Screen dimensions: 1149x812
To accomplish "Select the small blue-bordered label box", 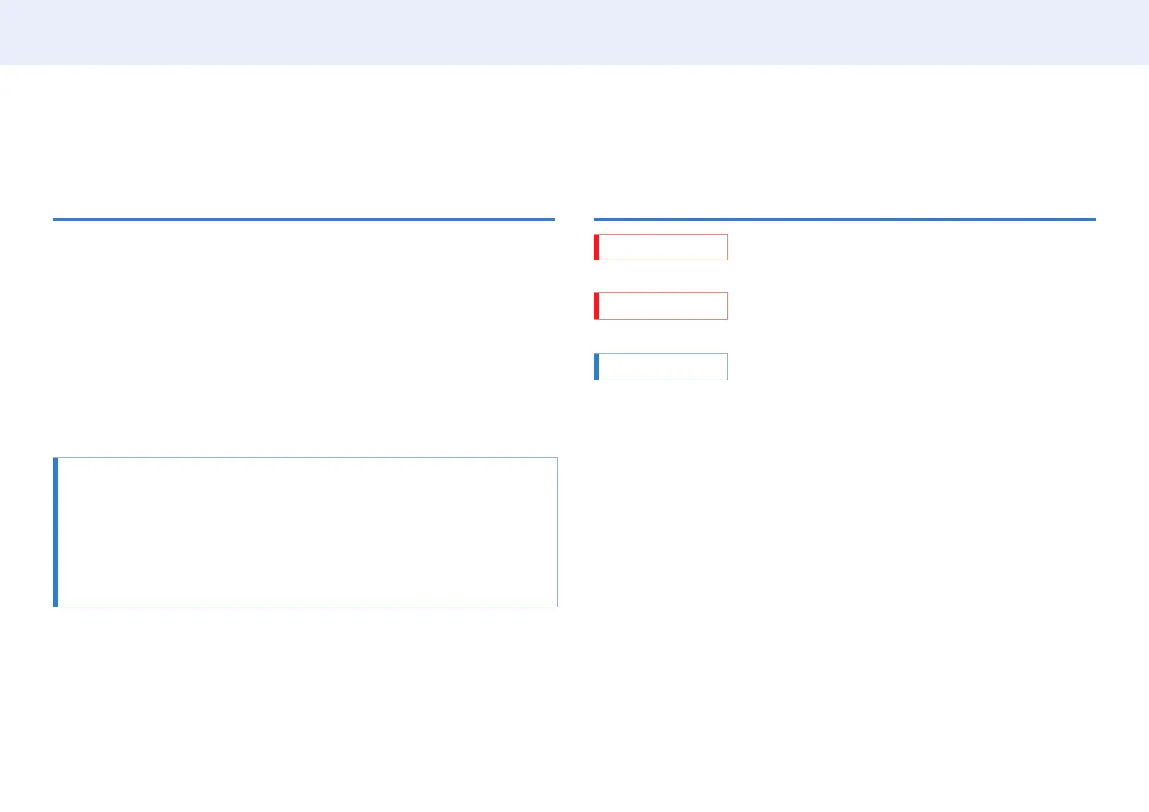I will pyautogui.click(x=660, y=367).
